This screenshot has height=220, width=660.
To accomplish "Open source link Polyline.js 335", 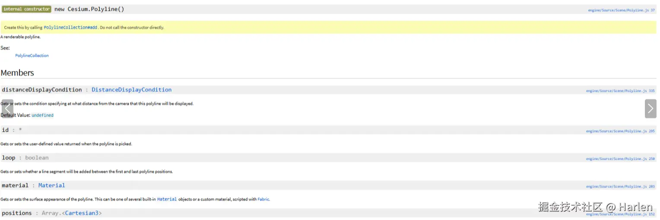I will click(x=620, y=91).
